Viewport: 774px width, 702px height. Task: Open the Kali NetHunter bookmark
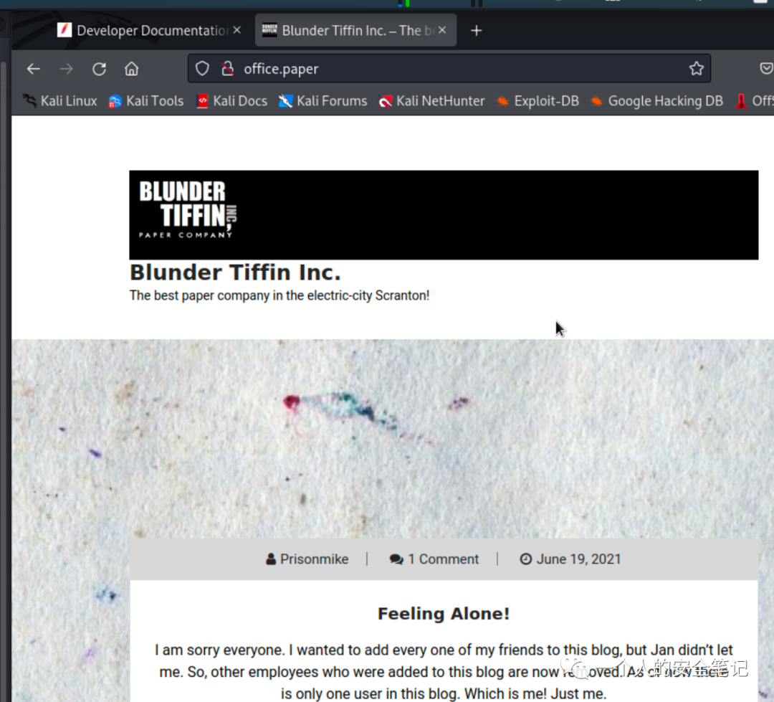coord(431,101)
